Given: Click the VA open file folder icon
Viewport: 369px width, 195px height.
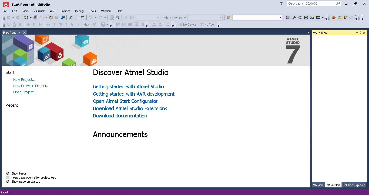Looking at the screenshot, I should click(x=340, y=18).
